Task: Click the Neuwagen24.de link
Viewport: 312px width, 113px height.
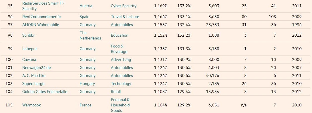Action: (36, 68)
